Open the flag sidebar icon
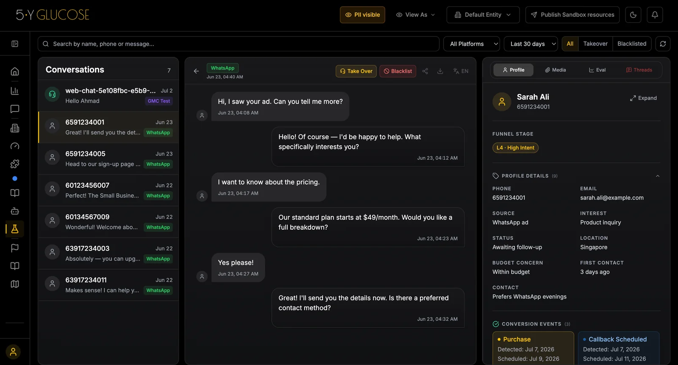Image resolution: width=678 pixels, height=365 pixels. click(15, 248)
